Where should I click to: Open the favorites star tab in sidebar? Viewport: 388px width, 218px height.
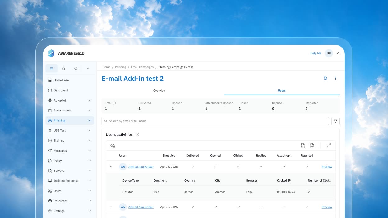[x=64, y=68]
